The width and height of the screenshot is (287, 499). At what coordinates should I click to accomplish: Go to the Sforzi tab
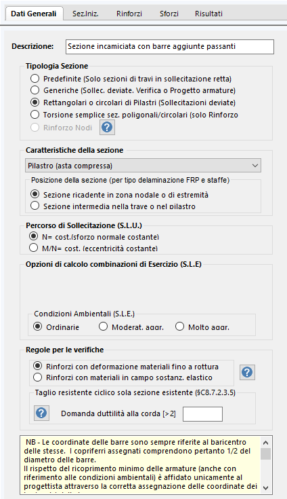[x=169, y=14]
